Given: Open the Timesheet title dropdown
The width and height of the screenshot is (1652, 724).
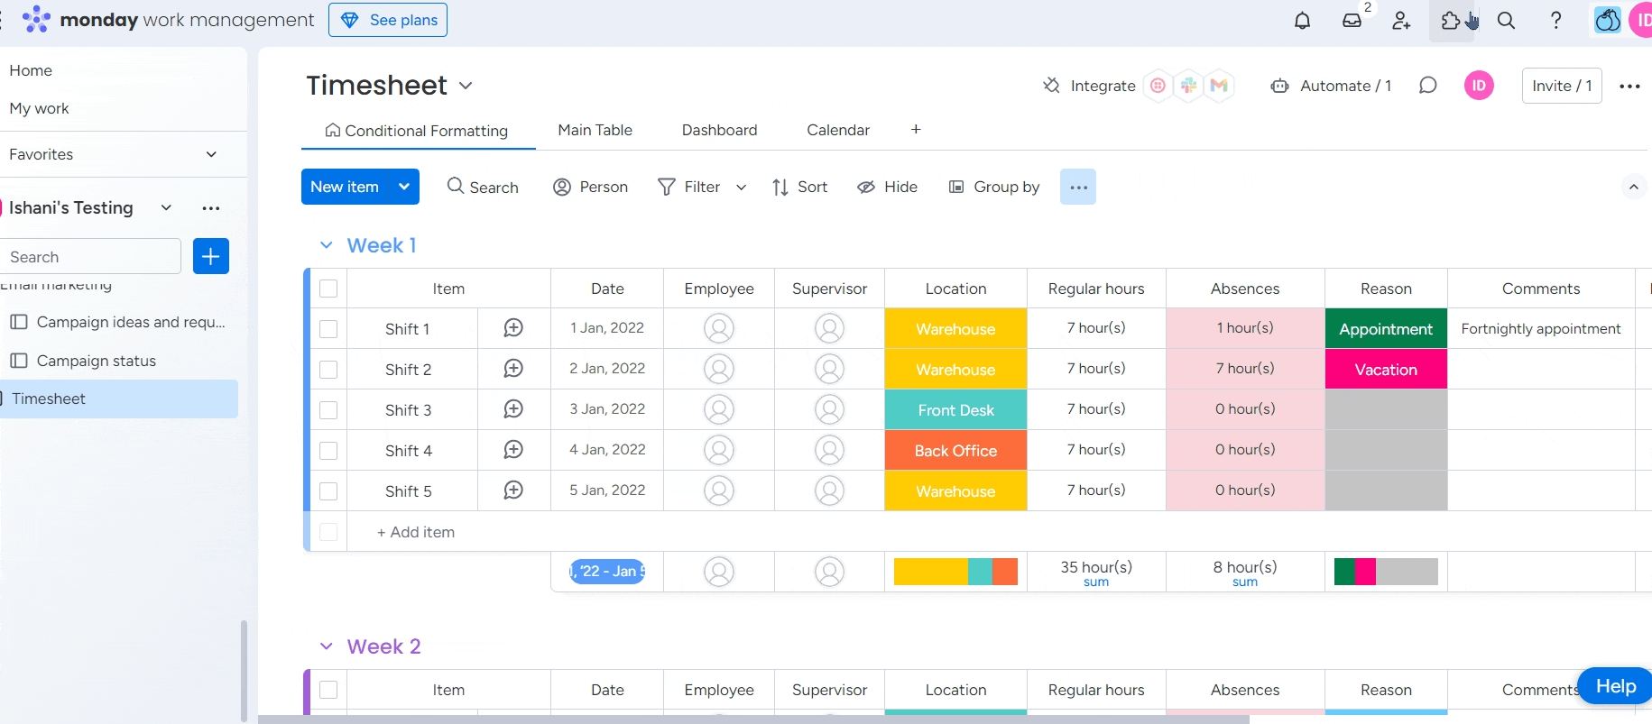Looking at the screenshot, I should tap(466, 86).
